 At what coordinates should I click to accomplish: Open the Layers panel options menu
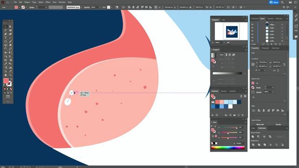point(287,19)
